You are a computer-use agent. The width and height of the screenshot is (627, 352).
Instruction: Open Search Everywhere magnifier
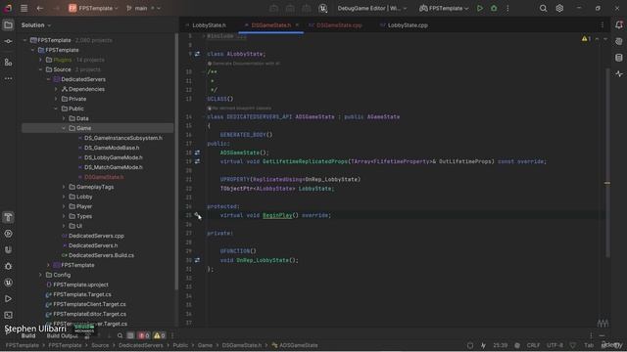543,8
